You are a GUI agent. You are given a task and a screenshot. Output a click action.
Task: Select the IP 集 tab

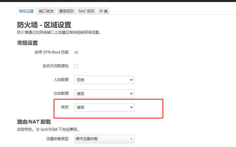(x=103, y=11)
